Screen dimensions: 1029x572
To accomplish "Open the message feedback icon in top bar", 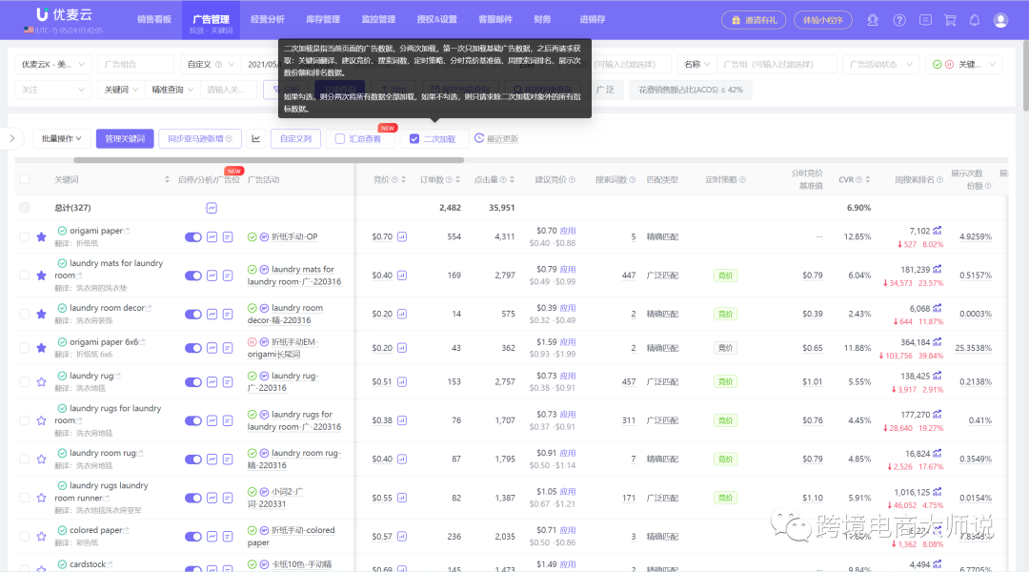I will click(925, 20).
